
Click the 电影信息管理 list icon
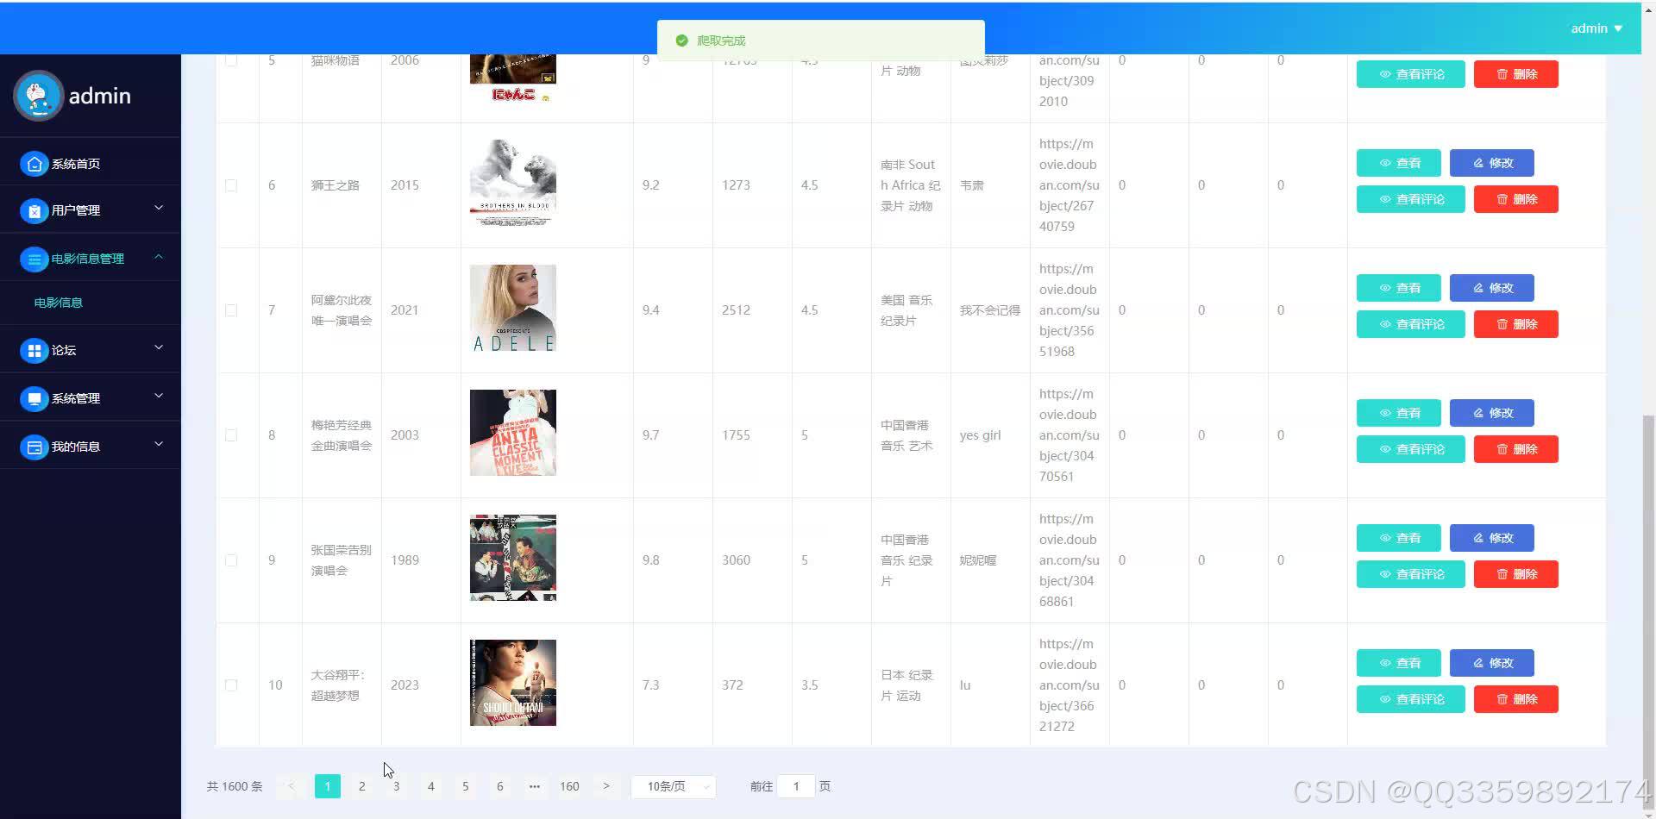coord(34,259)
